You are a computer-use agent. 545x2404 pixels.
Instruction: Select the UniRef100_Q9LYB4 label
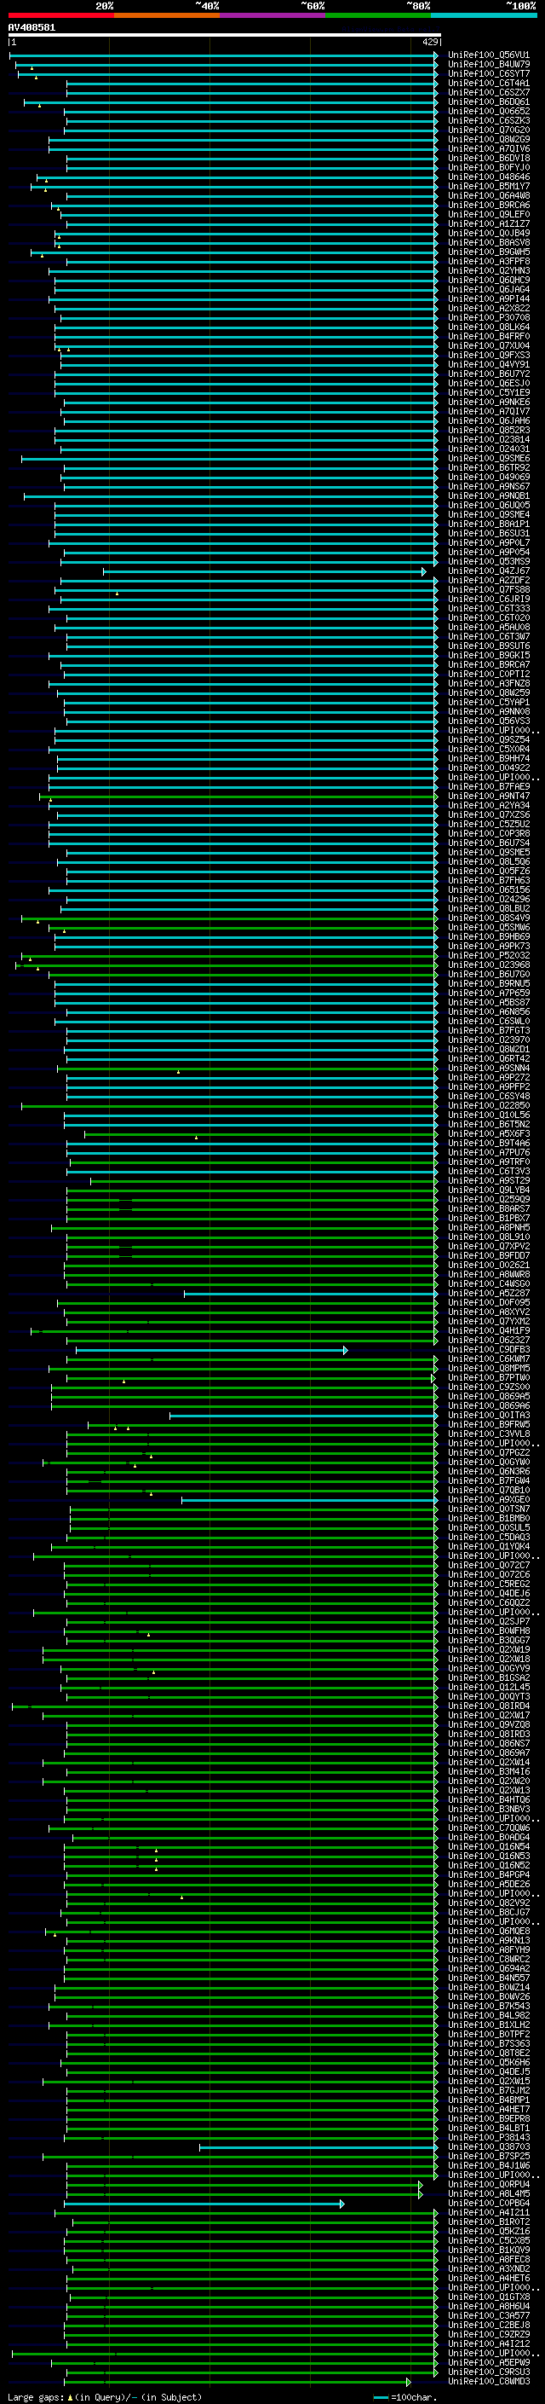[x=489, y=1190]
